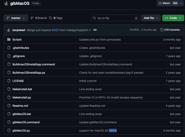
Task: Click the file icon beside LICENSE
Action: [x=9, y=81]
